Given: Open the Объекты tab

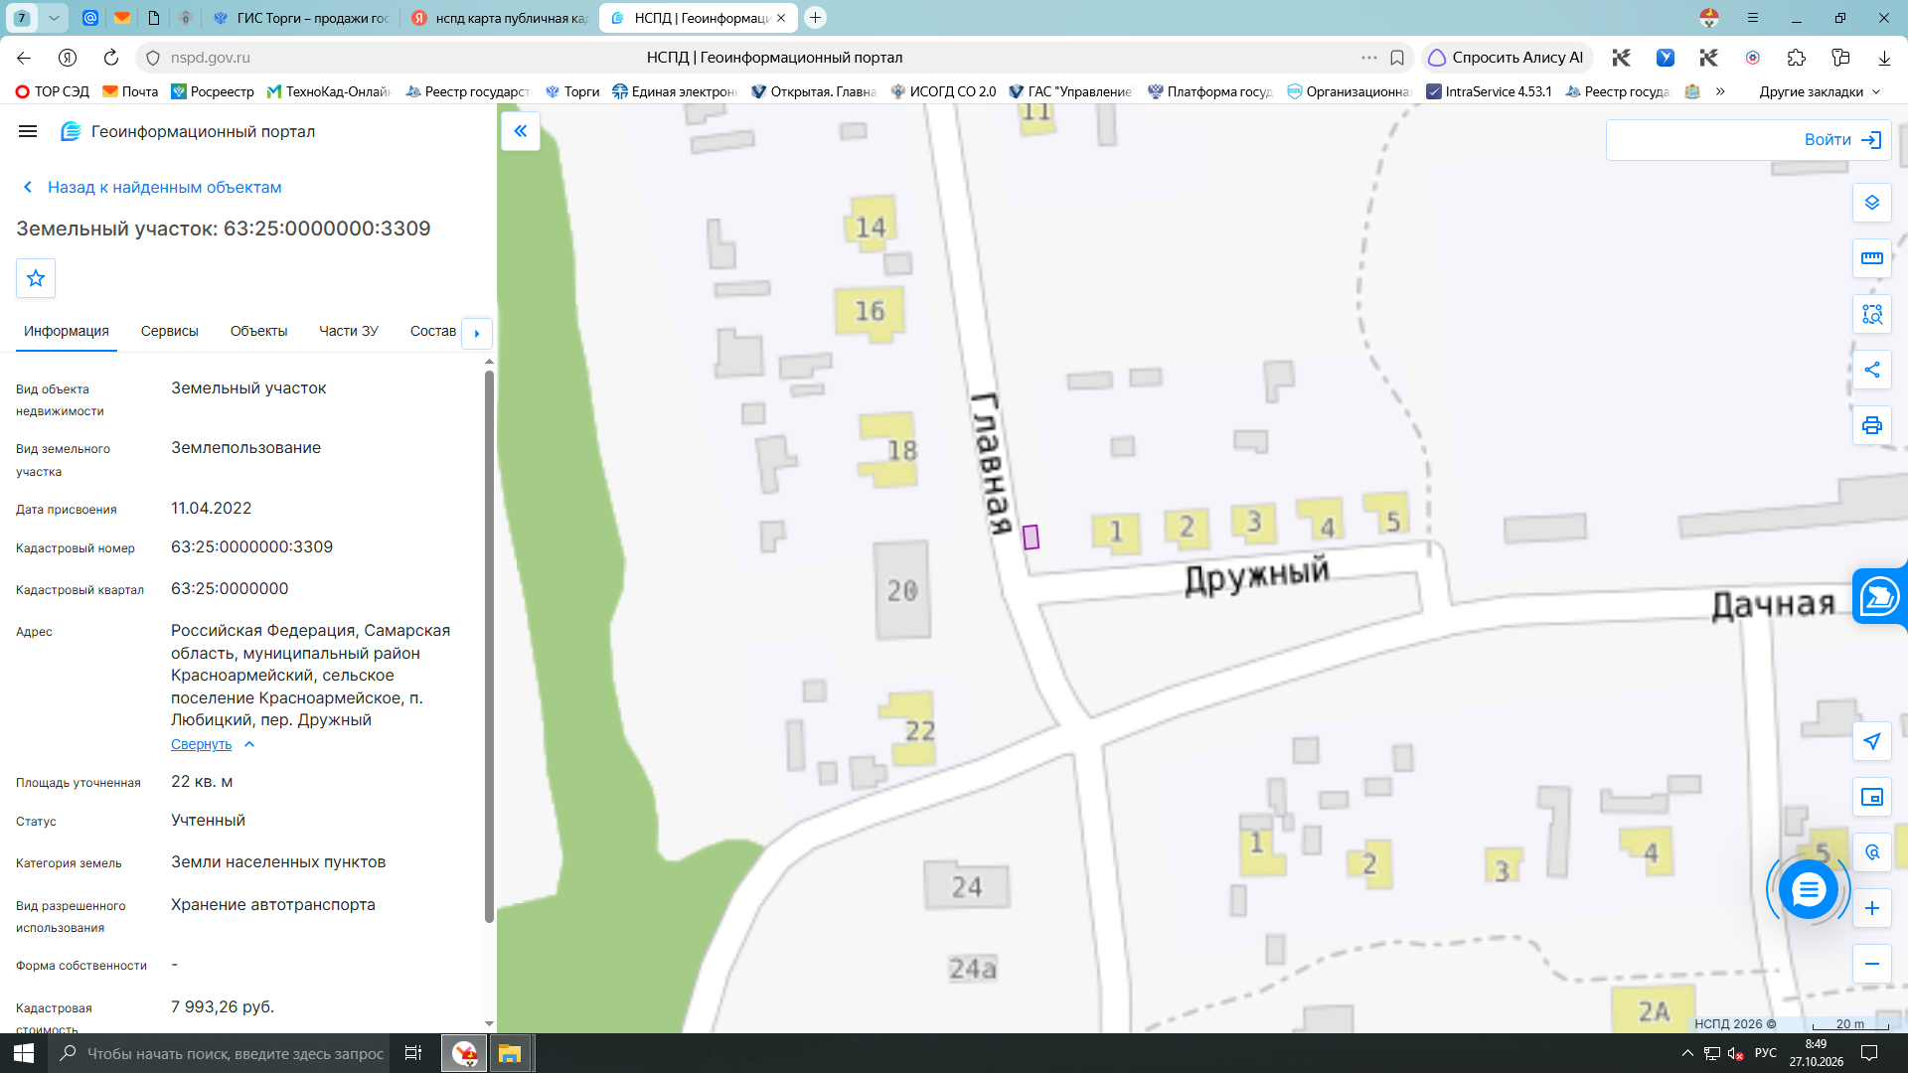Looking at the screenshot, I should [x=258, y=331].
